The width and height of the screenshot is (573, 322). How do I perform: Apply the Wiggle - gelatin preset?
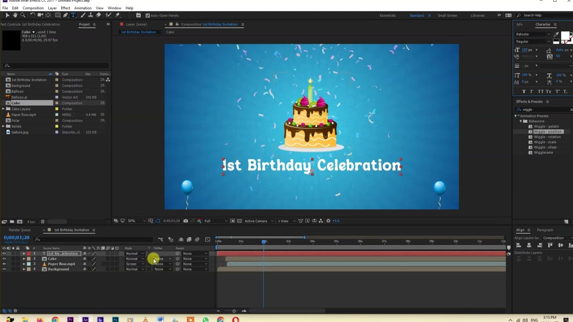coord(546,127)
